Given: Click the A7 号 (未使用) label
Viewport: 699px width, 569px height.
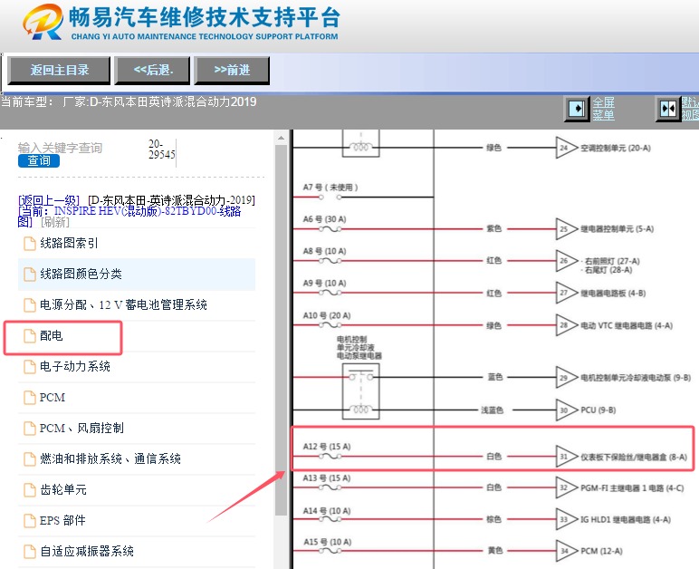Looking at the screenshot, I should [330, 187].
